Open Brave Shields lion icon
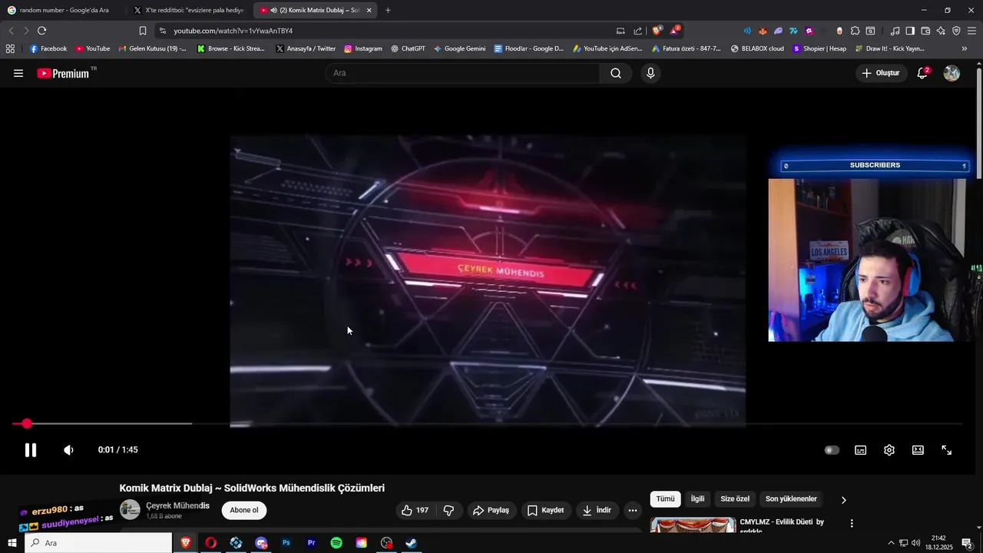 click(657, 31)
